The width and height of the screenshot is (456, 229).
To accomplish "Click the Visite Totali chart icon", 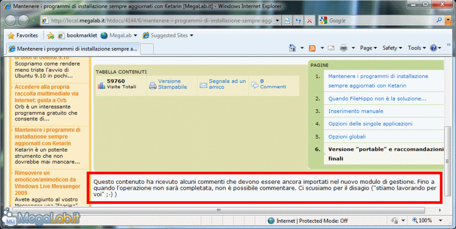I will click(102, 85).
